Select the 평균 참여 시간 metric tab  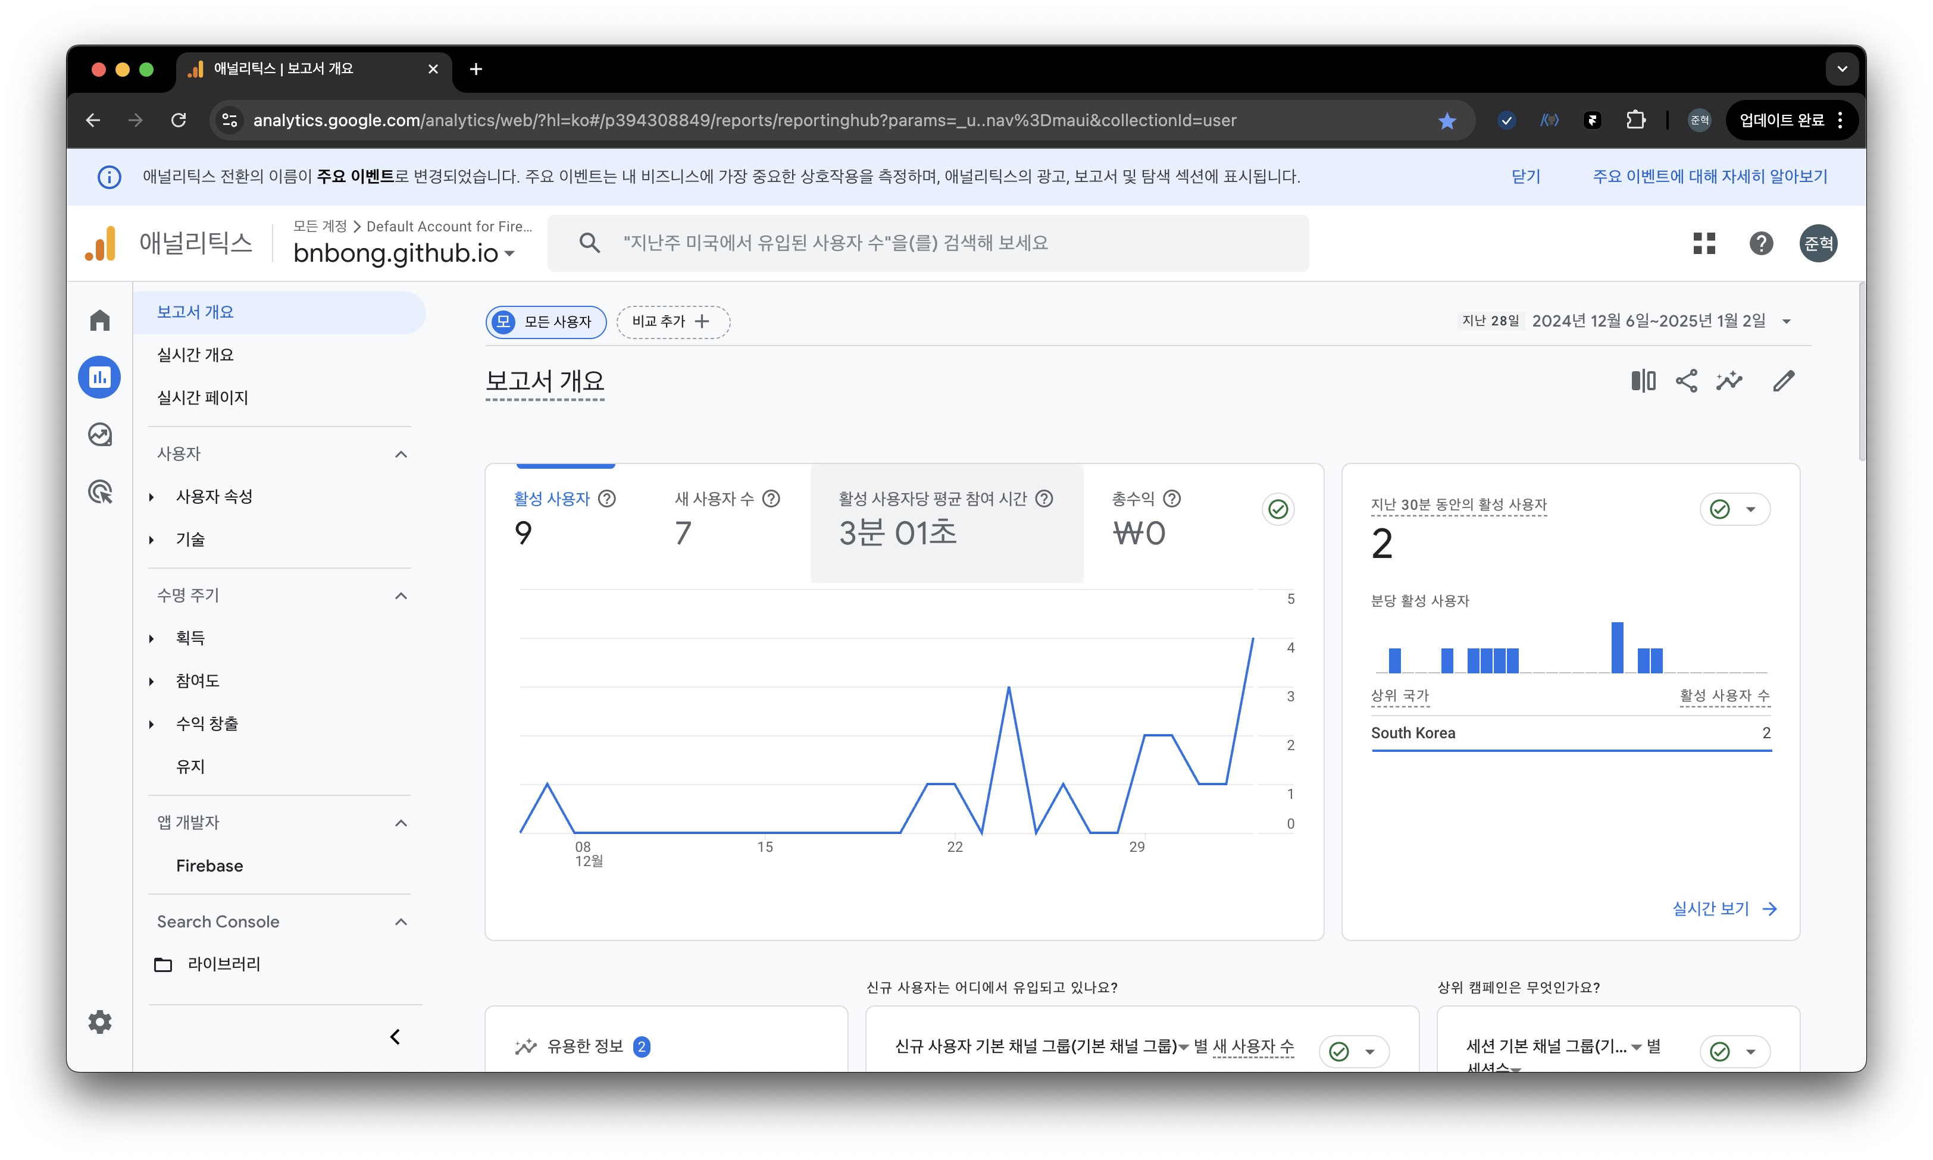point(946,523)
